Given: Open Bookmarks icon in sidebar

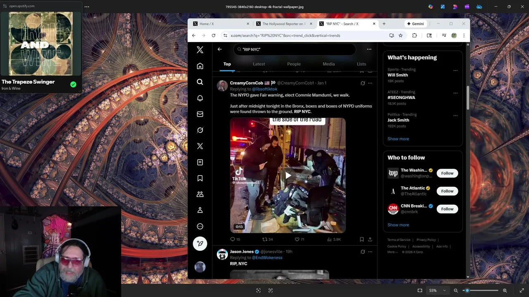Looking at the screenshot, I should (200, 178).
